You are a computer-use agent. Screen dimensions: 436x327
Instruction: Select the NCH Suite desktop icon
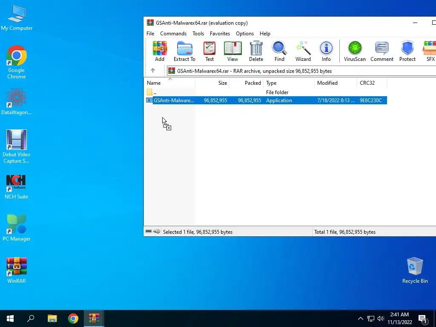[17, 187]
